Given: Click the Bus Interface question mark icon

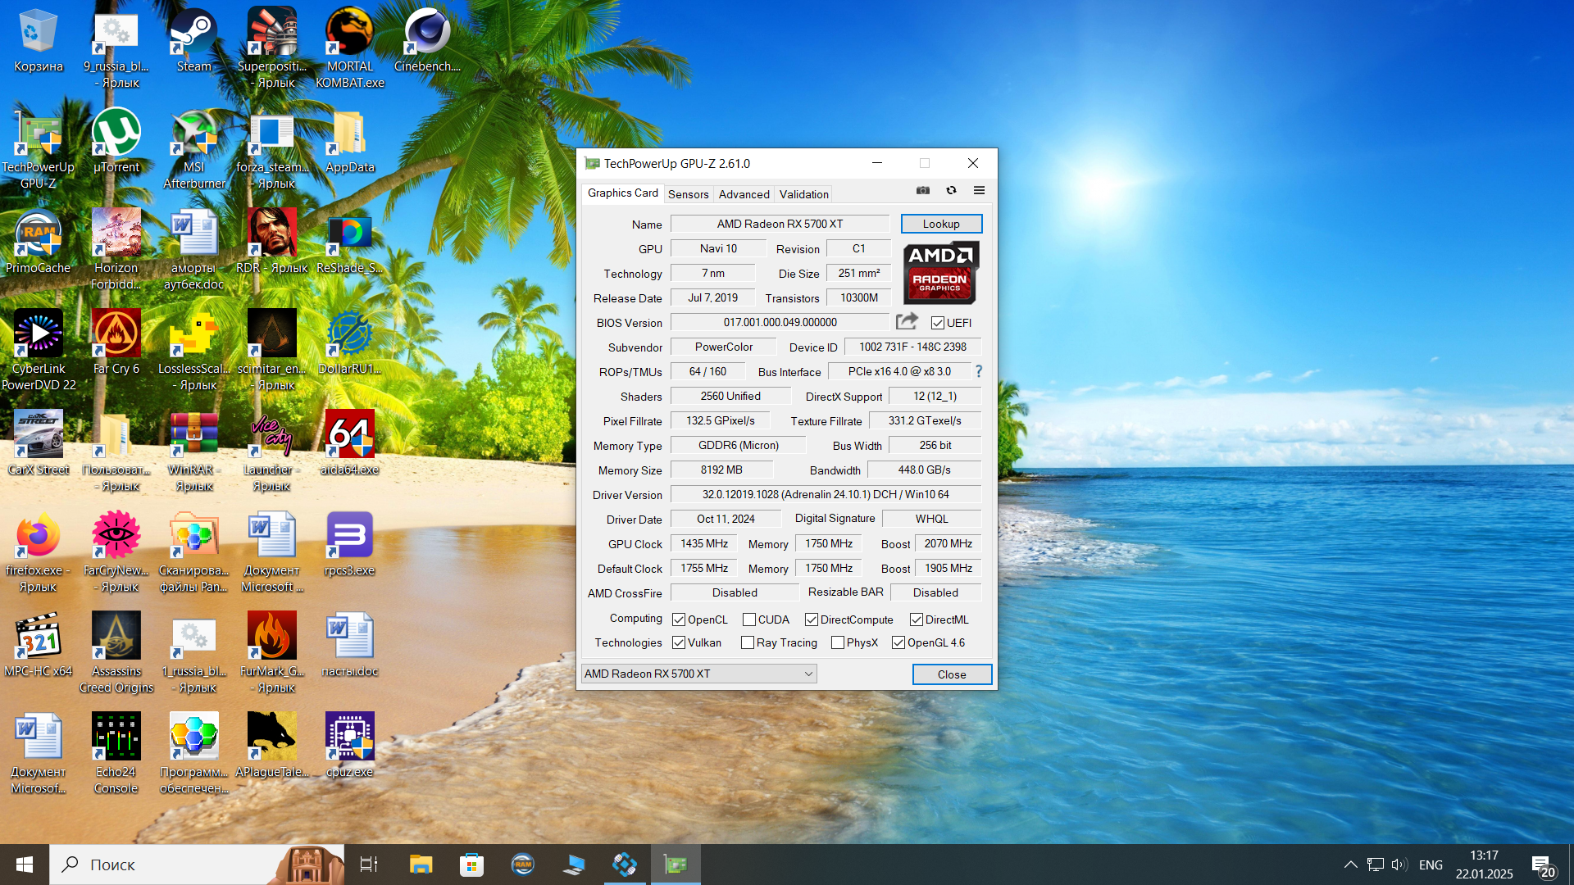Looking at the screenshot, I should click(978, 371).
